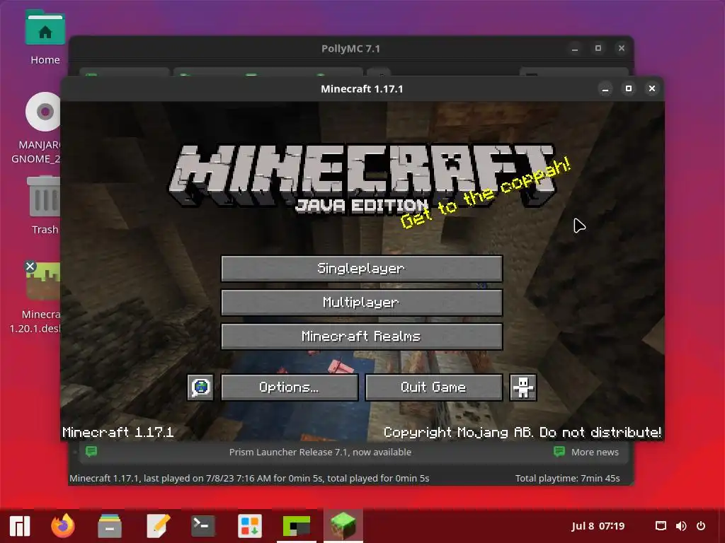Open the Multiplayer menu
725x543 pixels.
(362, 303)
